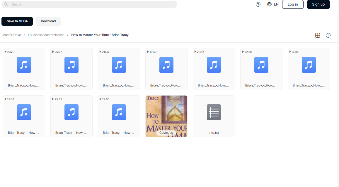Screen dimensions: 339x187
Task: Open the audio file with 21:26 duration
Action: 119,69
